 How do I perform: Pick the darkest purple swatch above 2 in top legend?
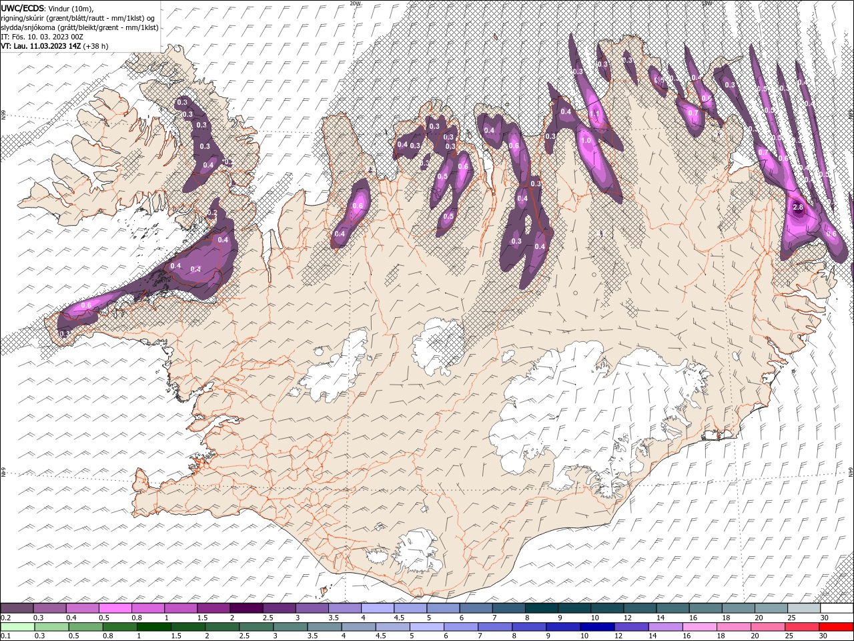coord(246,608)
